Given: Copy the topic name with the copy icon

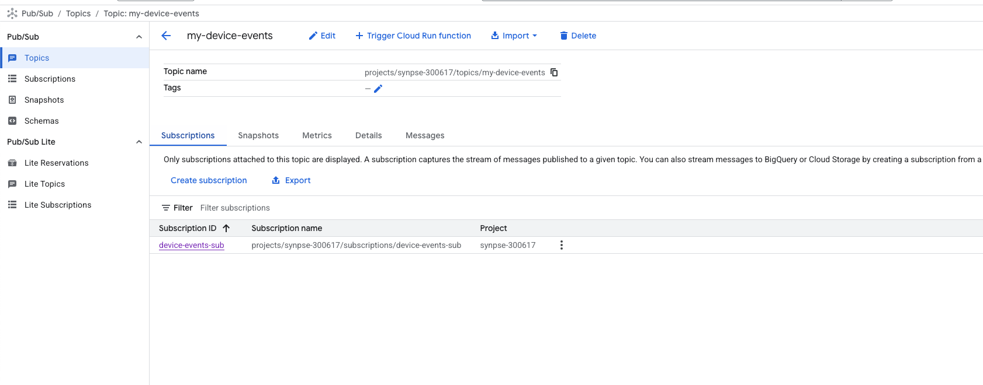Looking at the screenshot, I should click(x=554, y=72).
